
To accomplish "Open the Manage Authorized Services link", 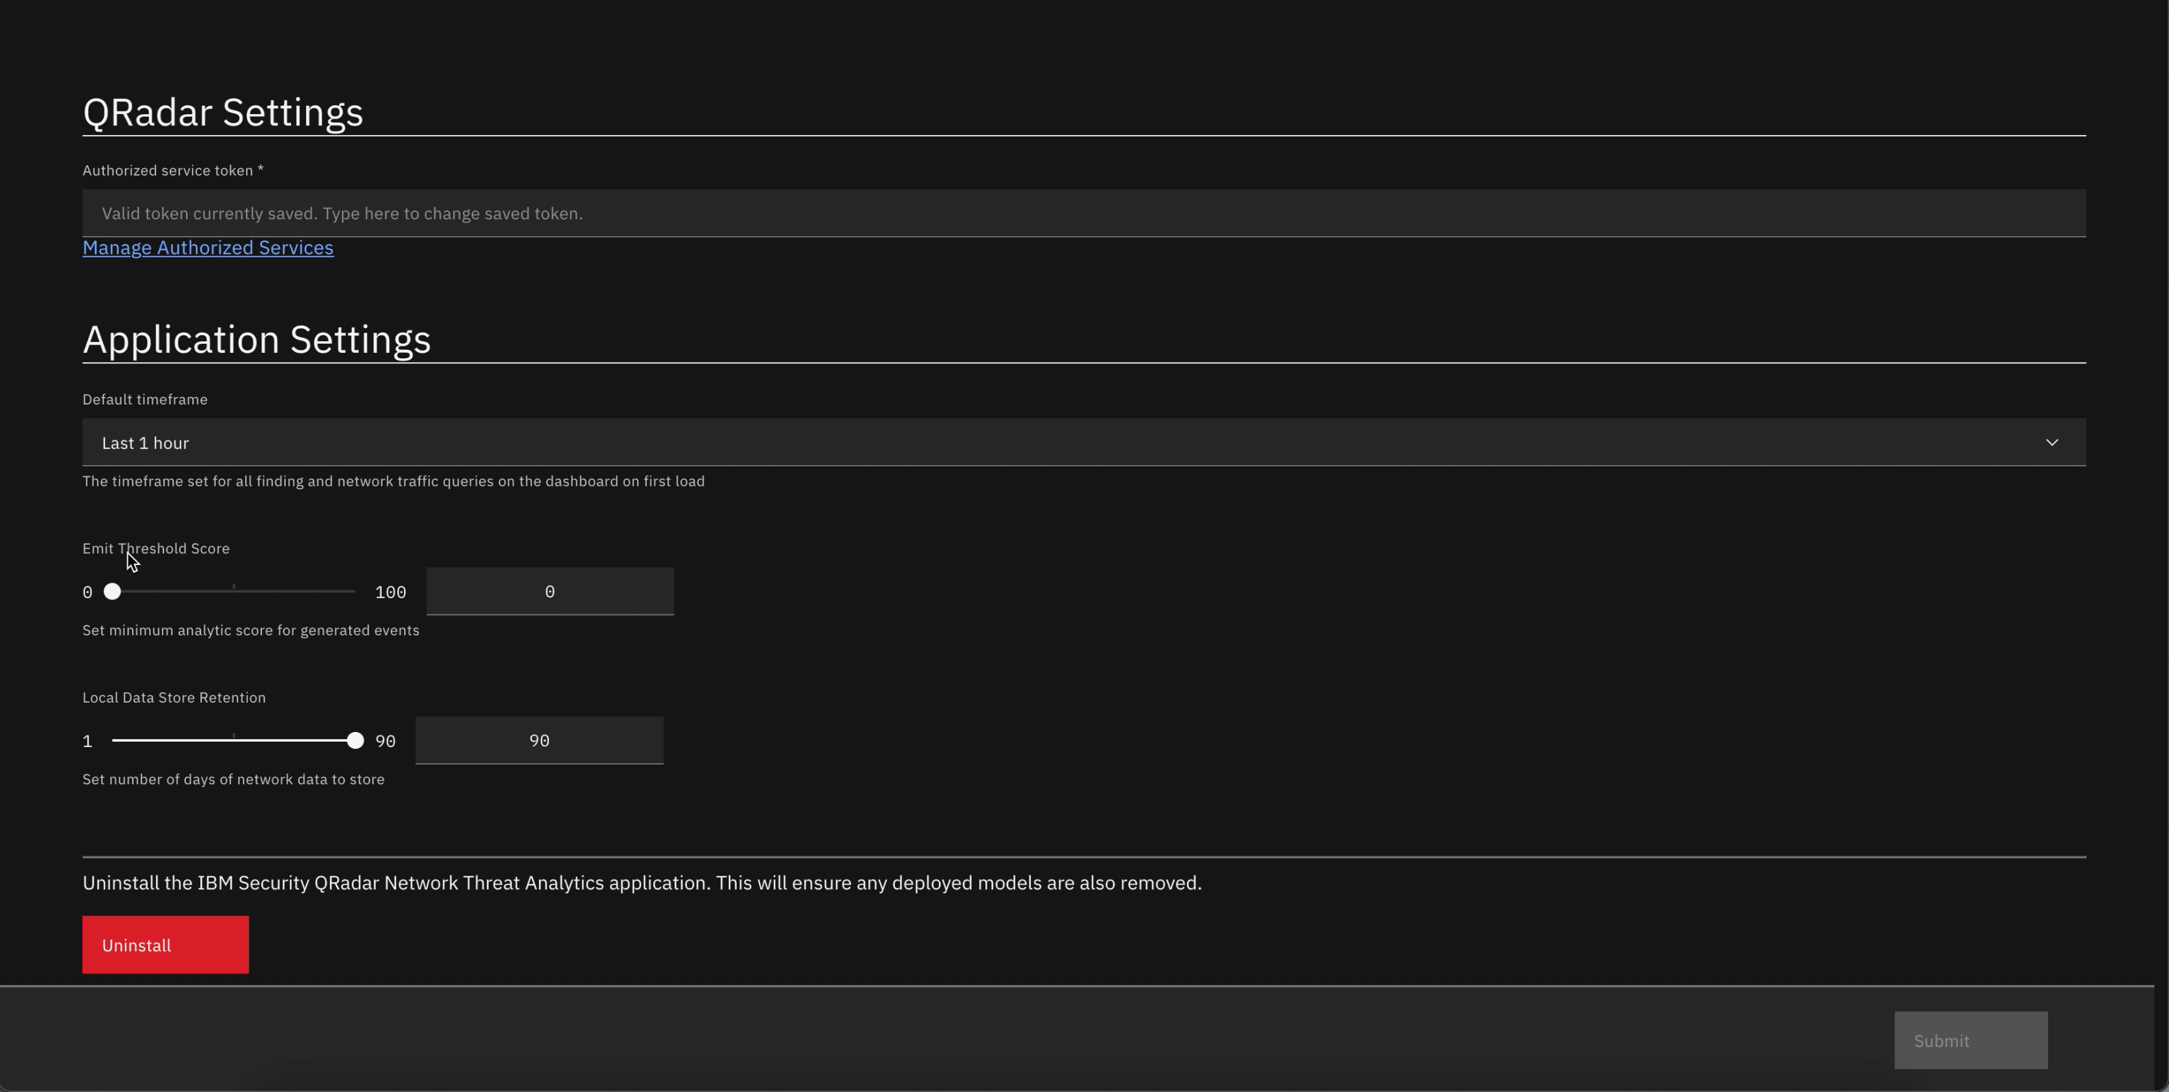I will tap(208, 247).
